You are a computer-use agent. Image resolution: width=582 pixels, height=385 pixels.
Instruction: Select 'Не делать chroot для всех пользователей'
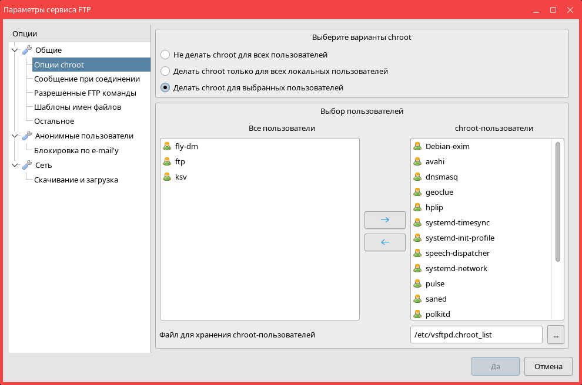(x=165, y=55)
